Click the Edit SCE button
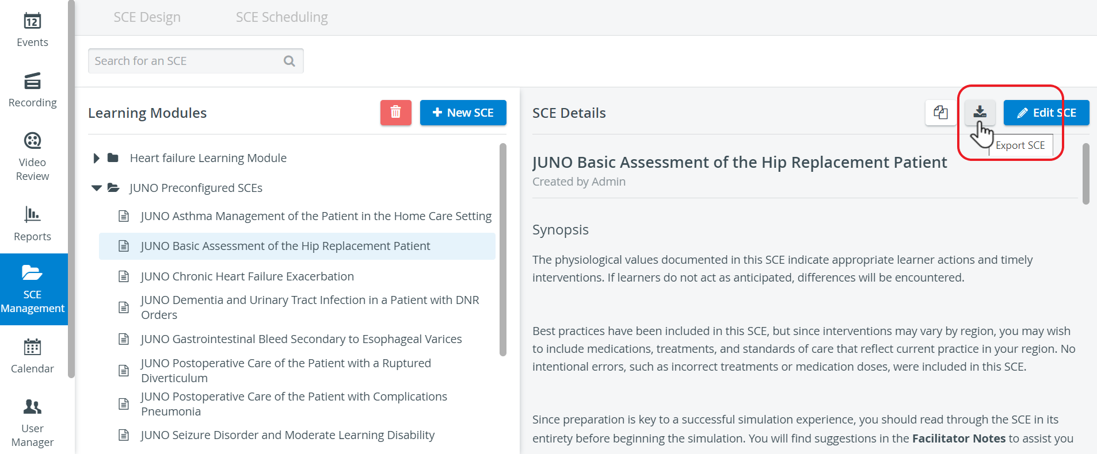Image resolution: width=1097 pixels, height=454 pixels. click(x=1046, y=113)
